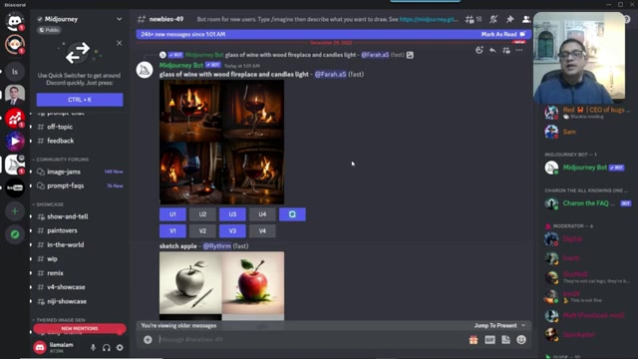Click the U4 upscale button

262,214
